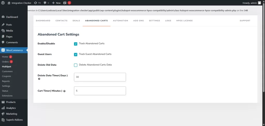Open the Contacts tab
Image resolution: width=265 pixels, height=126 pixels.
coord(62,21)
